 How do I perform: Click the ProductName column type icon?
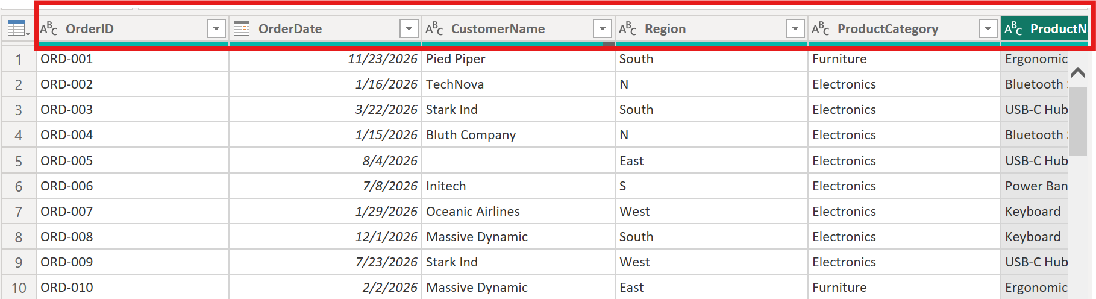pos(1013,28)
